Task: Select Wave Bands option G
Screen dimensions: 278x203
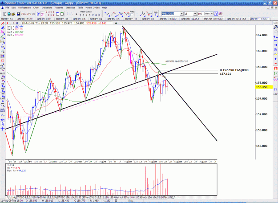Action: tap(96, 15)
